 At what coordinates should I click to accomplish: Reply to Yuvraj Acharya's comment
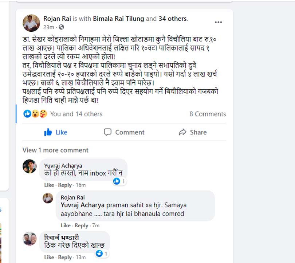[x=65, y=185]
